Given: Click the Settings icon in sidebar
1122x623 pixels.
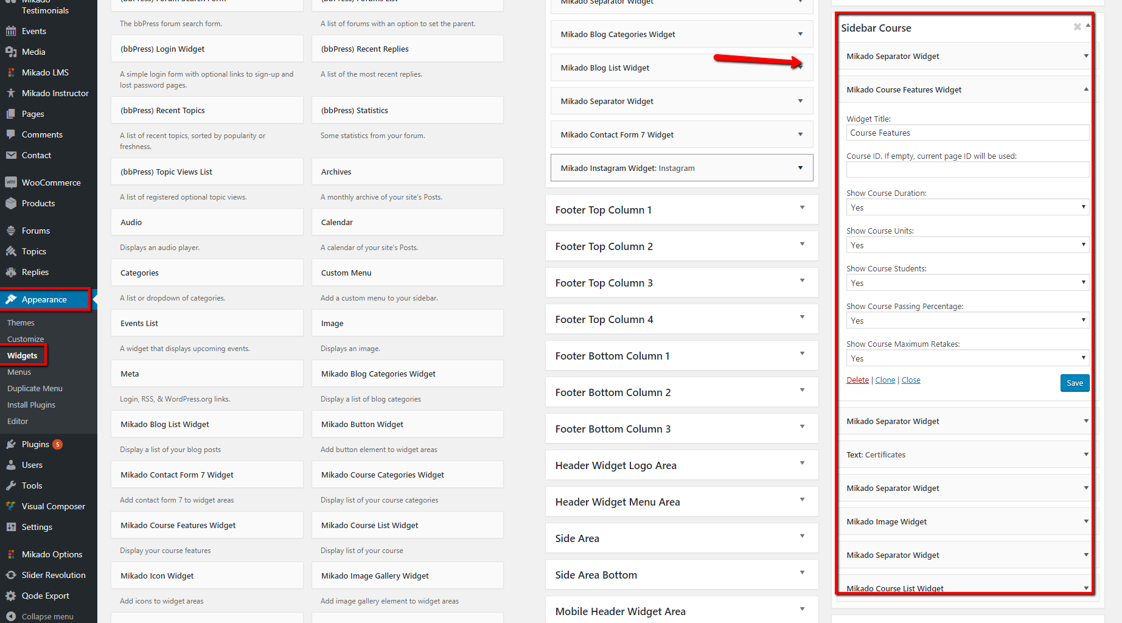Looking at the screenshot, I should tap(11, 527).
